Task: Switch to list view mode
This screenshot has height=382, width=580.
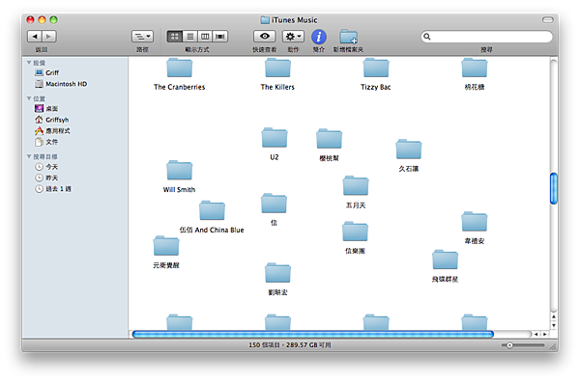Action: tap(189, 36)
